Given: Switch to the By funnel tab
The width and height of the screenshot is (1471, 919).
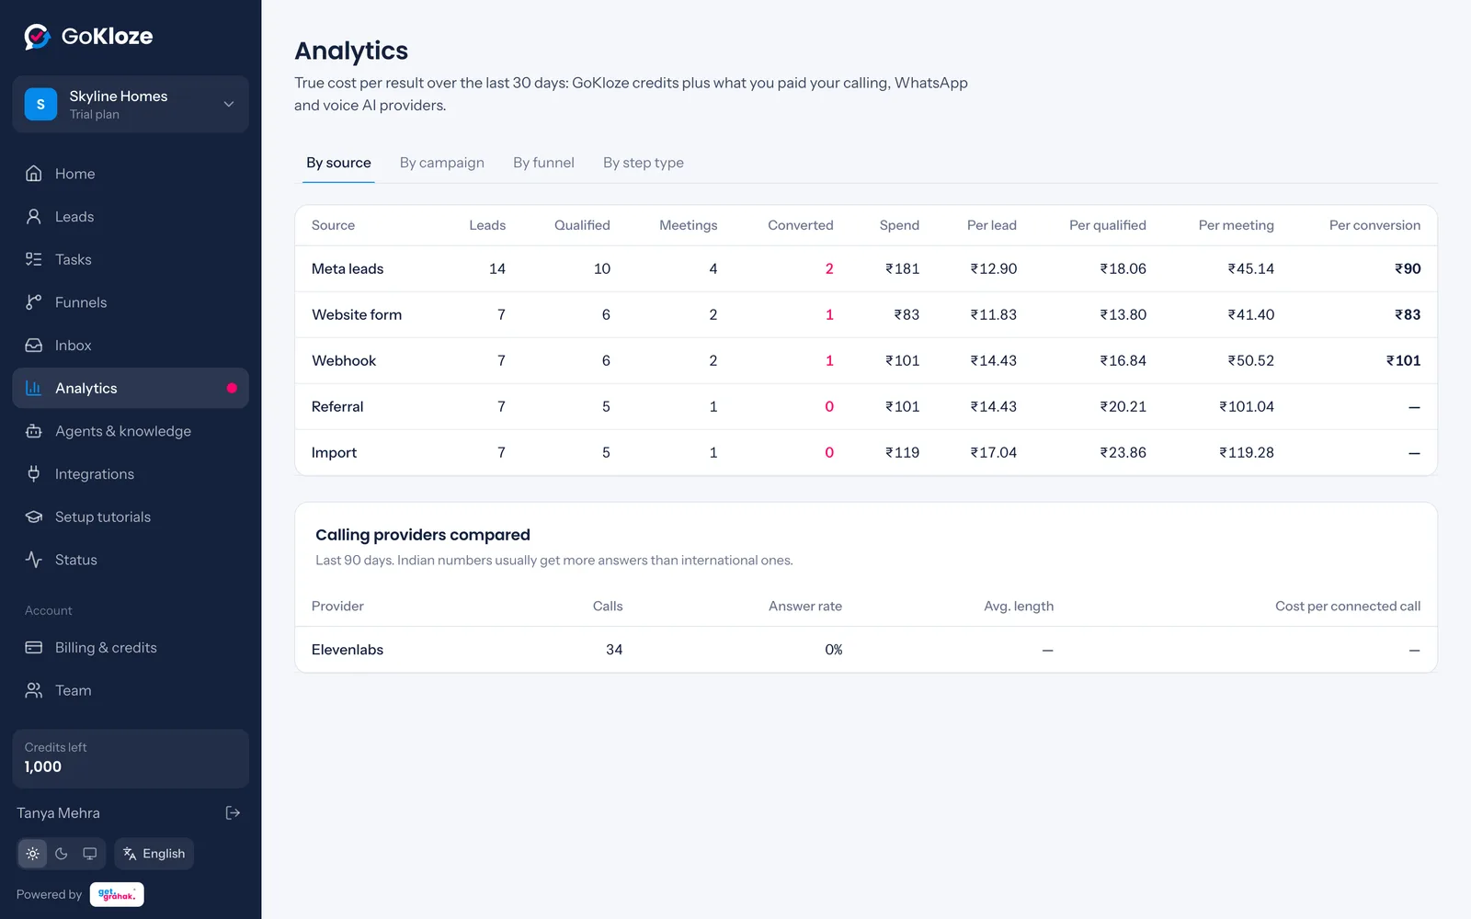Looking at the screenshot, I should 543,163.
